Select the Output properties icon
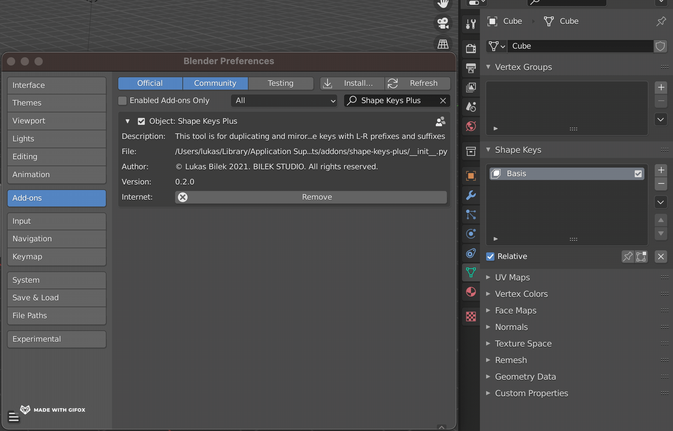The image size is (673, 431). pyautogui.click(x=471, y=68)
